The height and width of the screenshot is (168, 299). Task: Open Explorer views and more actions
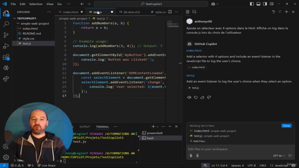tap(49, 12)
